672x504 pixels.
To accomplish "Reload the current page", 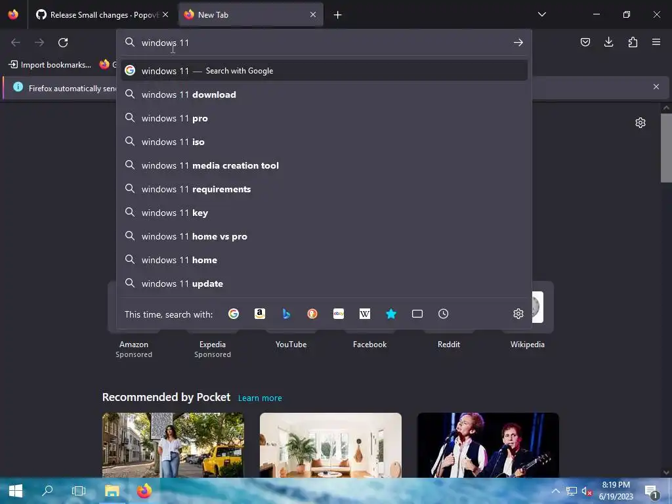I will coord(63,43).
